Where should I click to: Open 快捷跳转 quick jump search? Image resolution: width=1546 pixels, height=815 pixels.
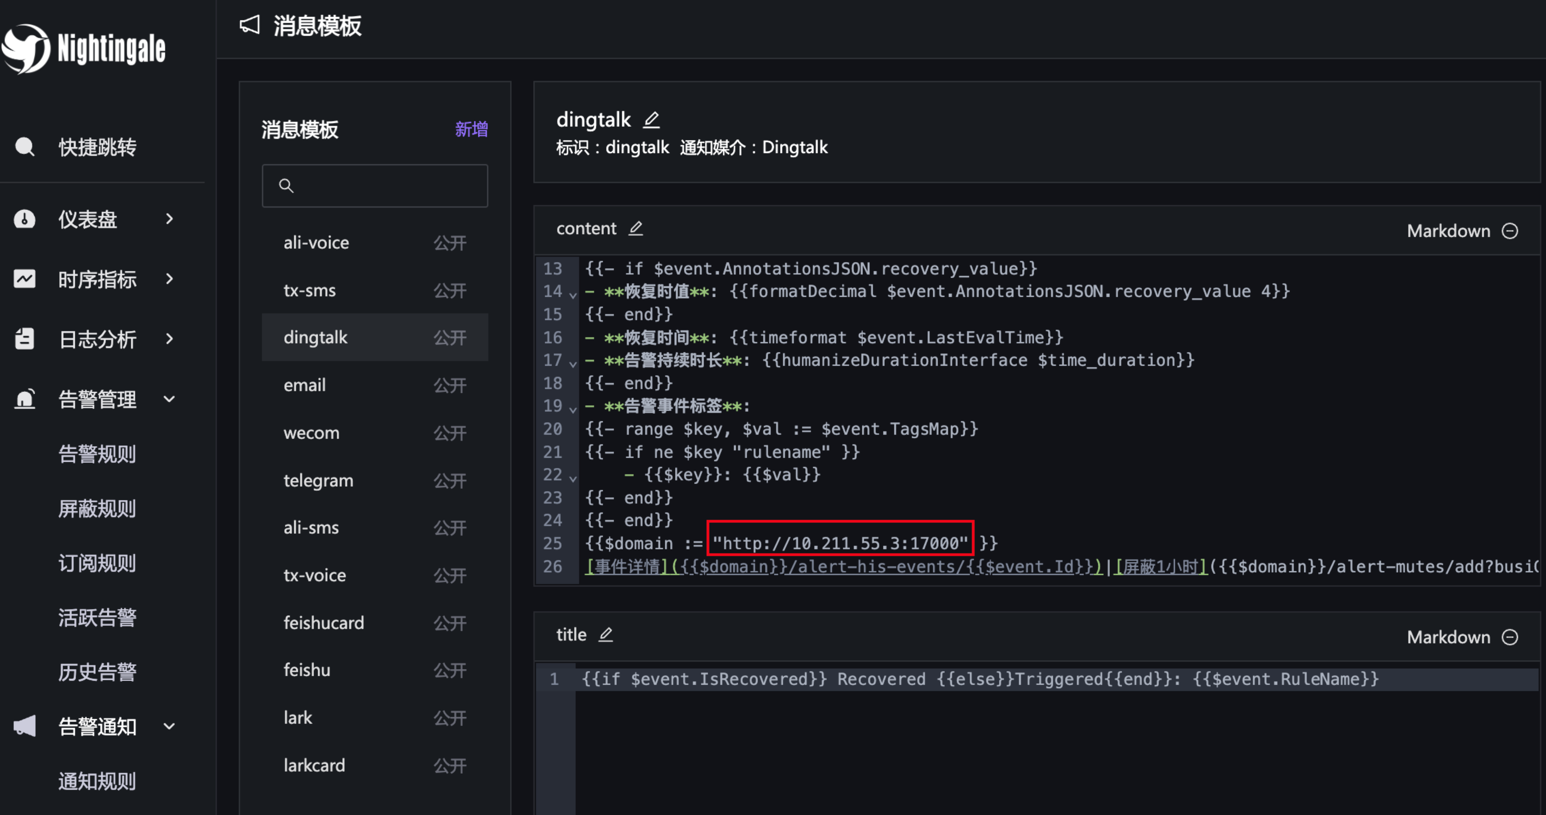[97, 147]
